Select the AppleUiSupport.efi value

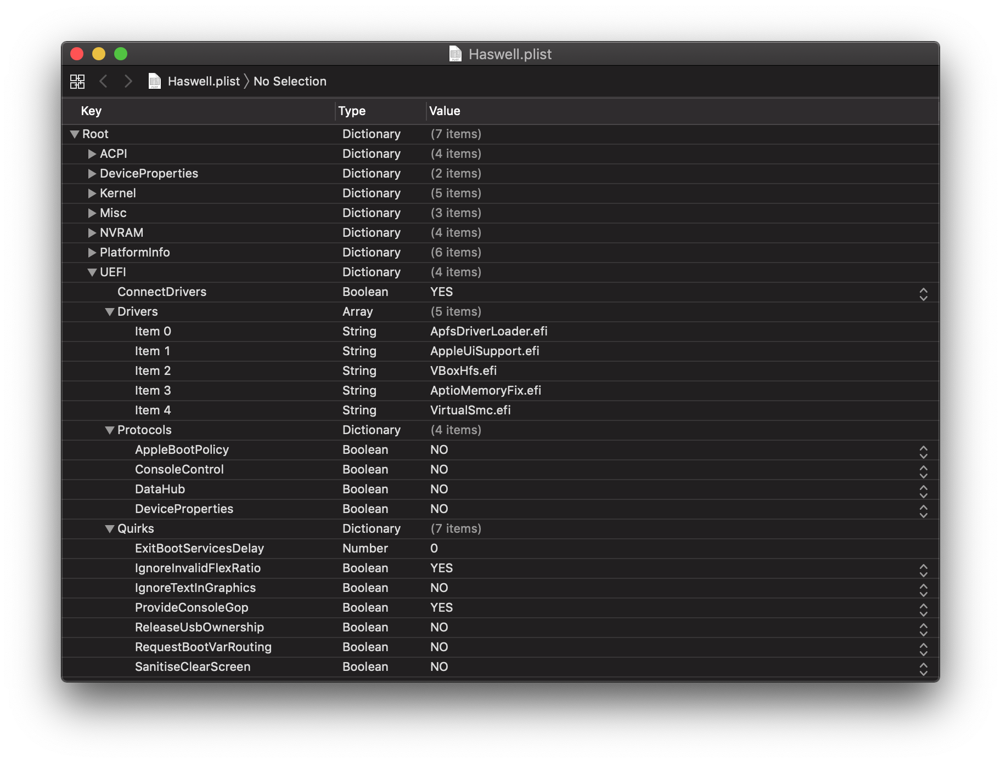coord(485,351)
